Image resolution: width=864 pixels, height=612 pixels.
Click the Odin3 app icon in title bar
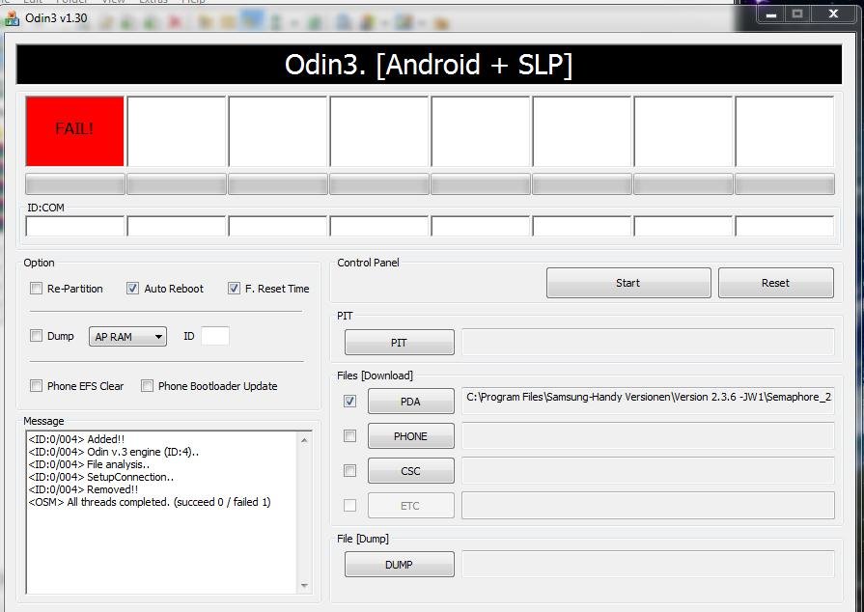[x=12, y=18]
